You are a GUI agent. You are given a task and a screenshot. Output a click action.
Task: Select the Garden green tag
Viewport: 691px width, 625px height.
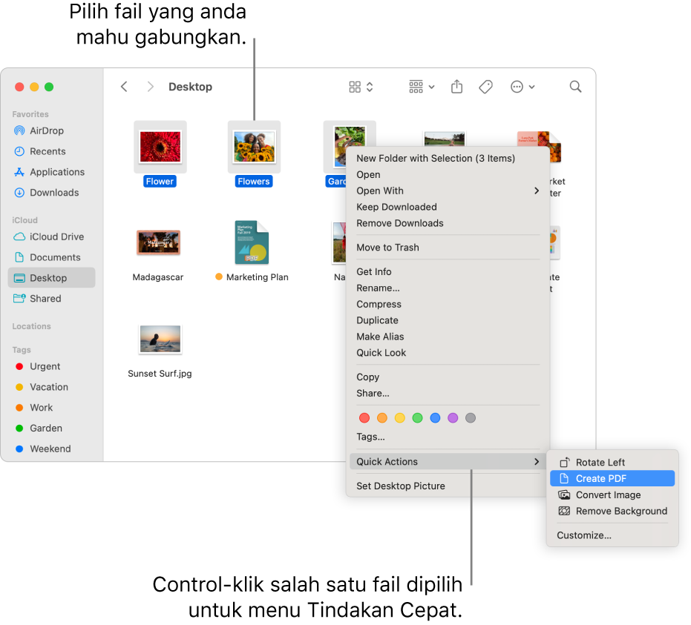tap(51, 429)
